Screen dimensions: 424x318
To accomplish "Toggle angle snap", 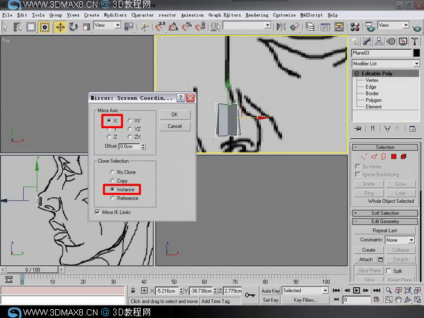I will (x=173, y=27).
